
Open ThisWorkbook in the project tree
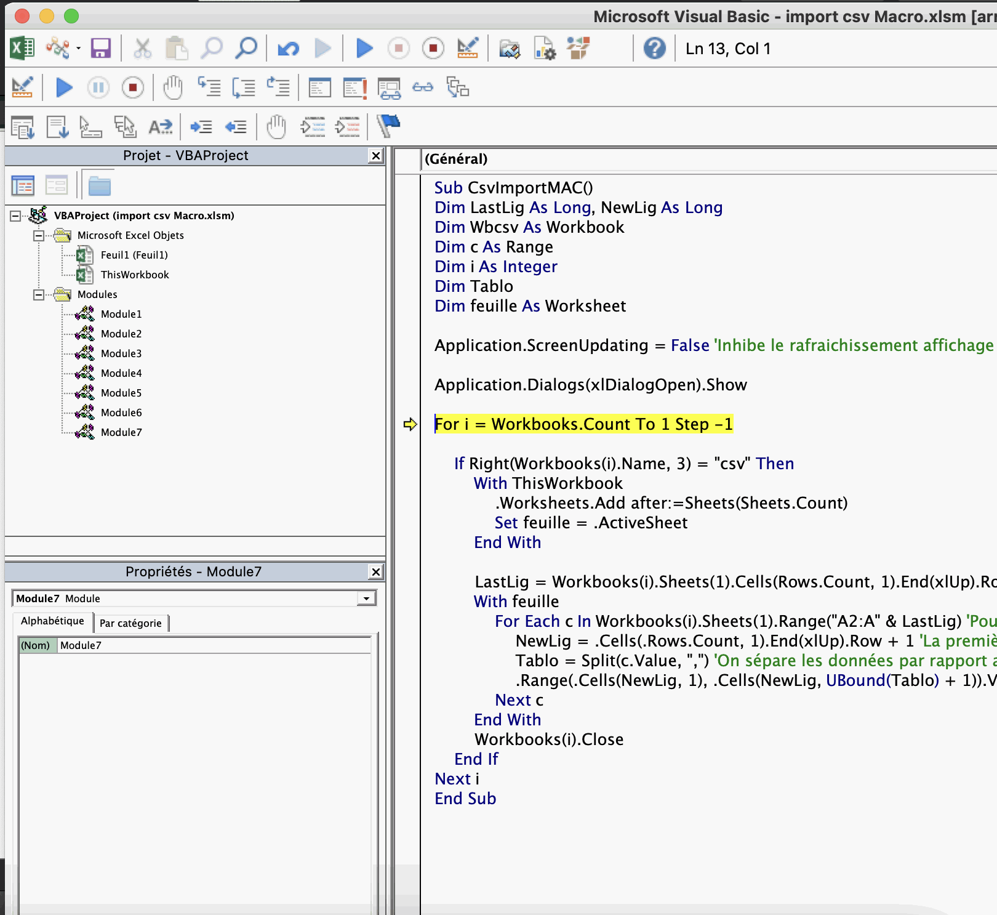(134, 275)
